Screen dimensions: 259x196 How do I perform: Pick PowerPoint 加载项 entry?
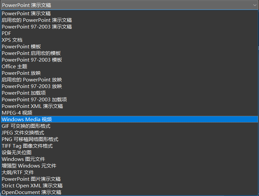pyautogui.click(x=129, y=93)
